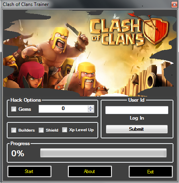Click the Submit button
This screenshot has width=179, height=183.
coord(137,129)
